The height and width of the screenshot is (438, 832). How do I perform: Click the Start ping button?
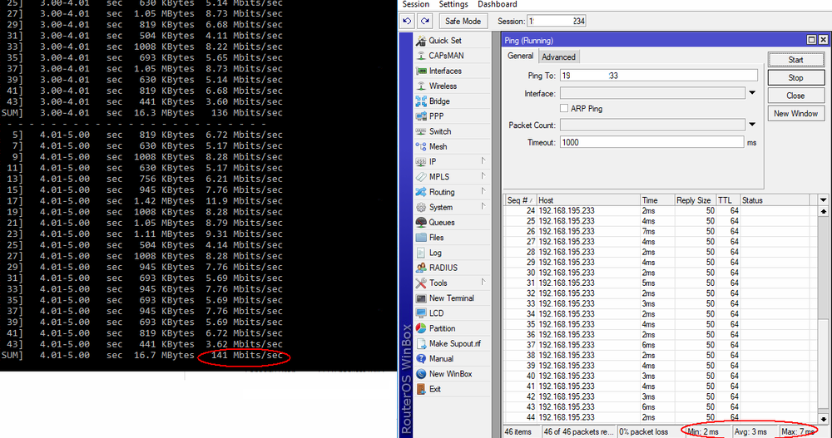795,60
